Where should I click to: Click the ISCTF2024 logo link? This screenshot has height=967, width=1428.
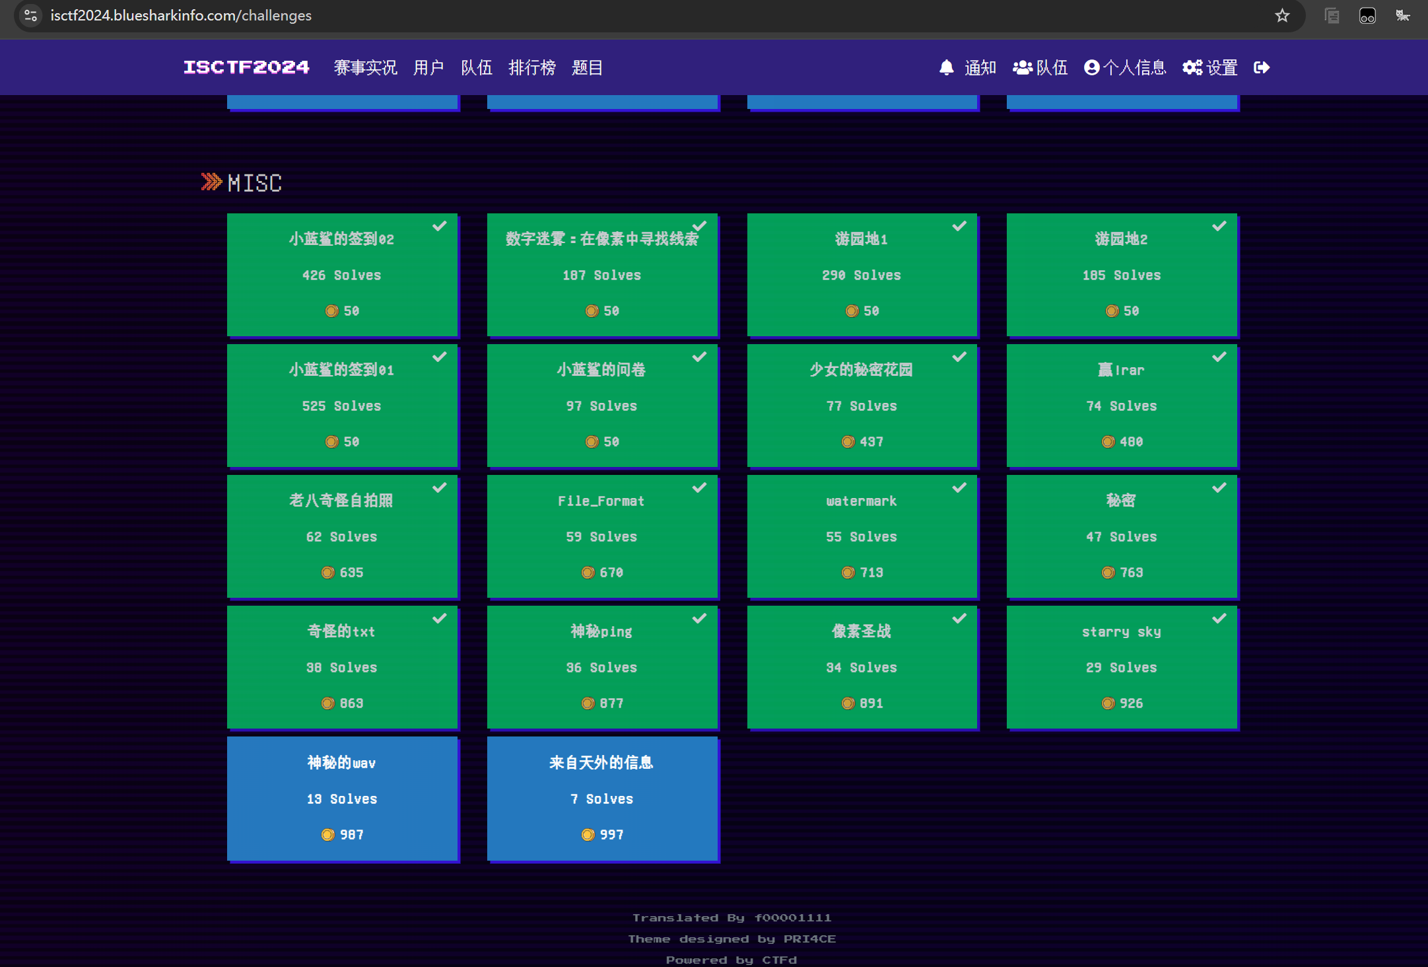246,67
